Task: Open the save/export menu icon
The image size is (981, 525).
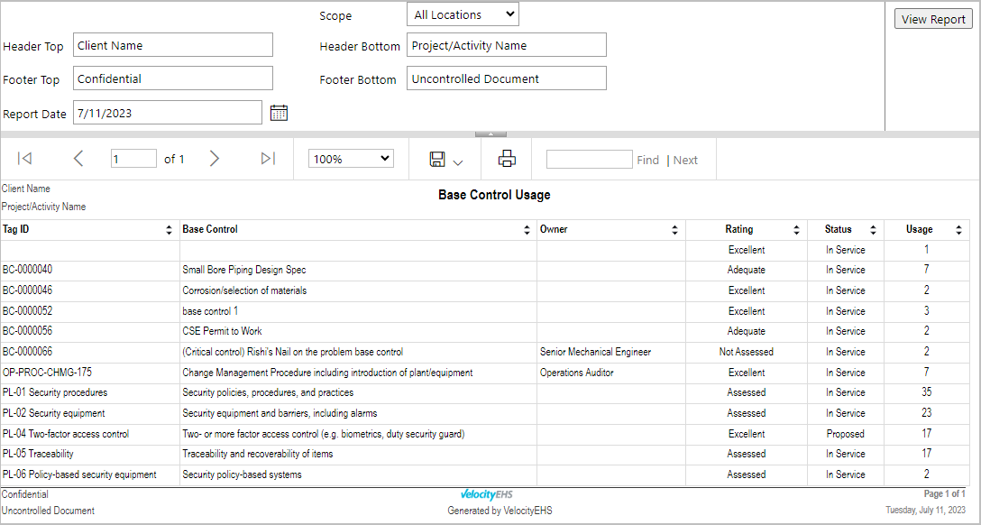Action: click(445, 160)
